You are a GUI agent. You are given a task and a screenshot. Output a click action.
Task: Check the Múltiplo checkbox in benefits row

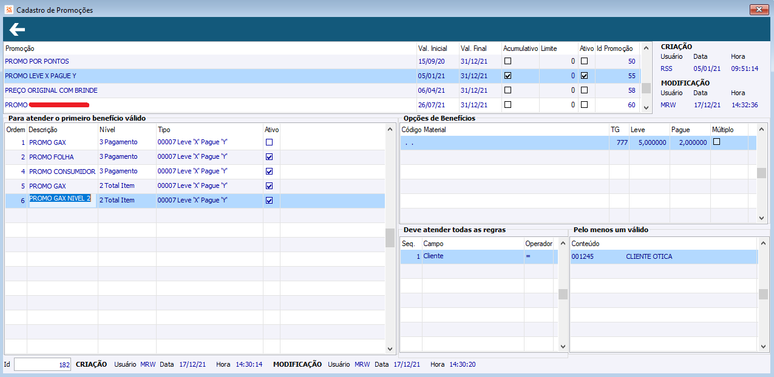click(x=716, y=142)
